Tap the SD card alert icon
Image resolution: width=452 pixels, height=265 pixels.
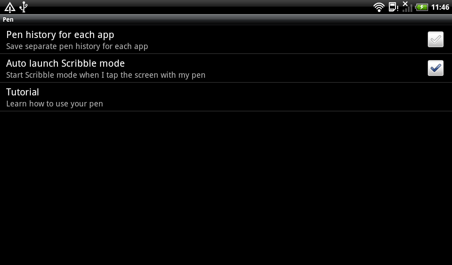(393, 7)
